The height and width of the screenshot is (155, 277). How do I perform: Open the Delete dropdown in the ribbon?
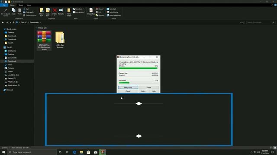55,15
